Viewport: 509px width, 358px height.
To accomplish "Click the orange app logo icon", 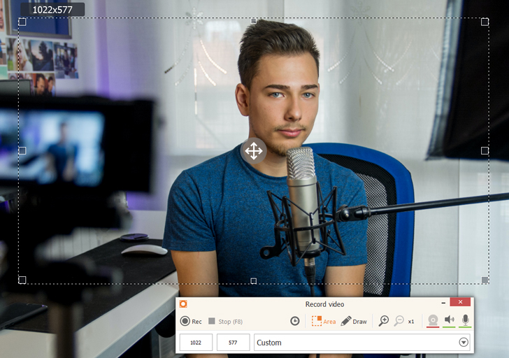I will [183, 303].
